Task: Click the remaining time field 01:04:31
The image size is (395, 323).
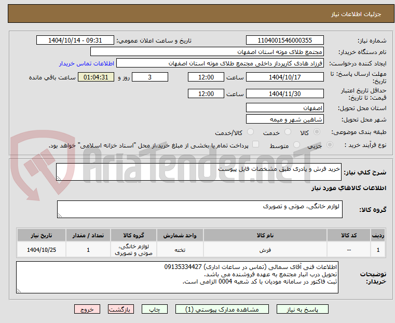Action: pos(96,77)
